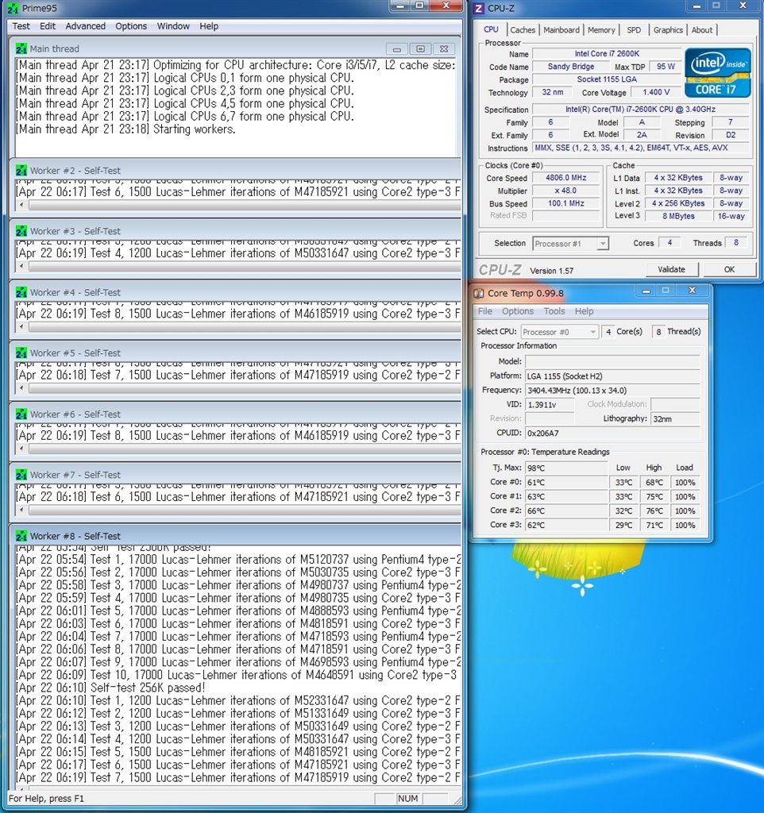Switch to the Mainboard tab in CPU-Z
The height and width of the screenshot is (813, 764).
tap(561, 30)
